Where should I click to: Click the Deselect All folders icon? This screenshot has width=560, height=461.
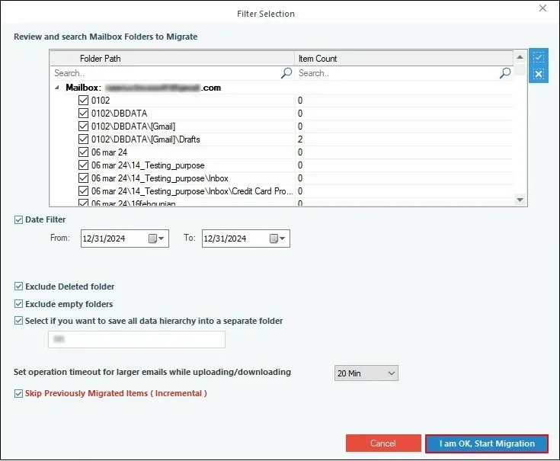[x=539, y=74]
